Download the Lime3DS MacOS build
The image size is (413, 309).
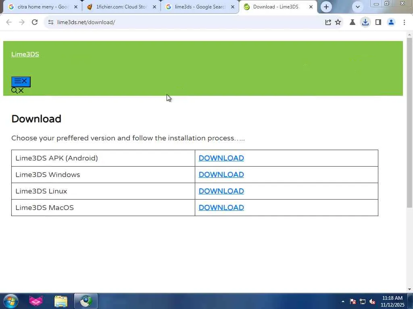click(221, 208)
